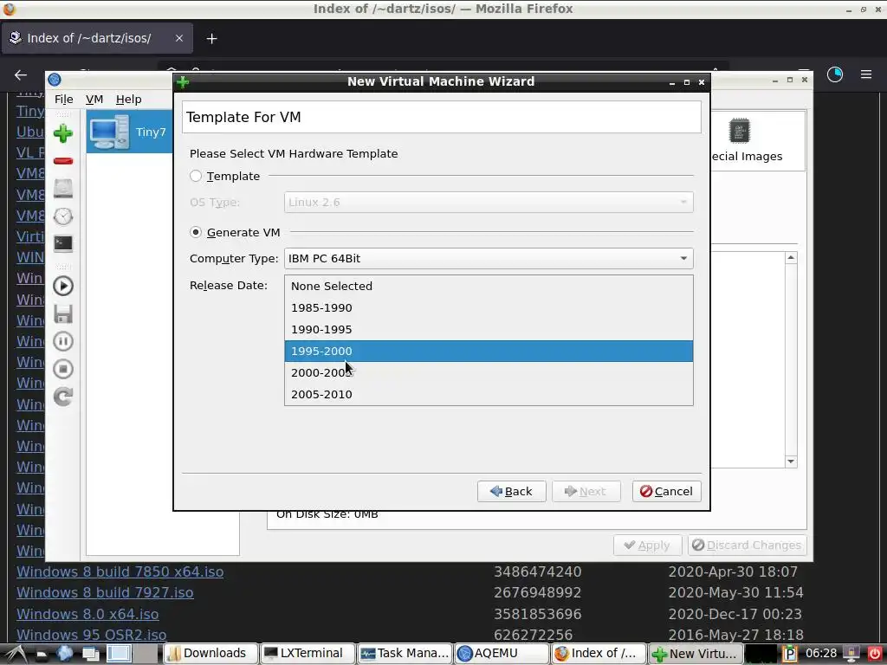This screenshot has width=887, height=665.
Task: Click the Apply button in AQEMU
Action: click(647, 546)
